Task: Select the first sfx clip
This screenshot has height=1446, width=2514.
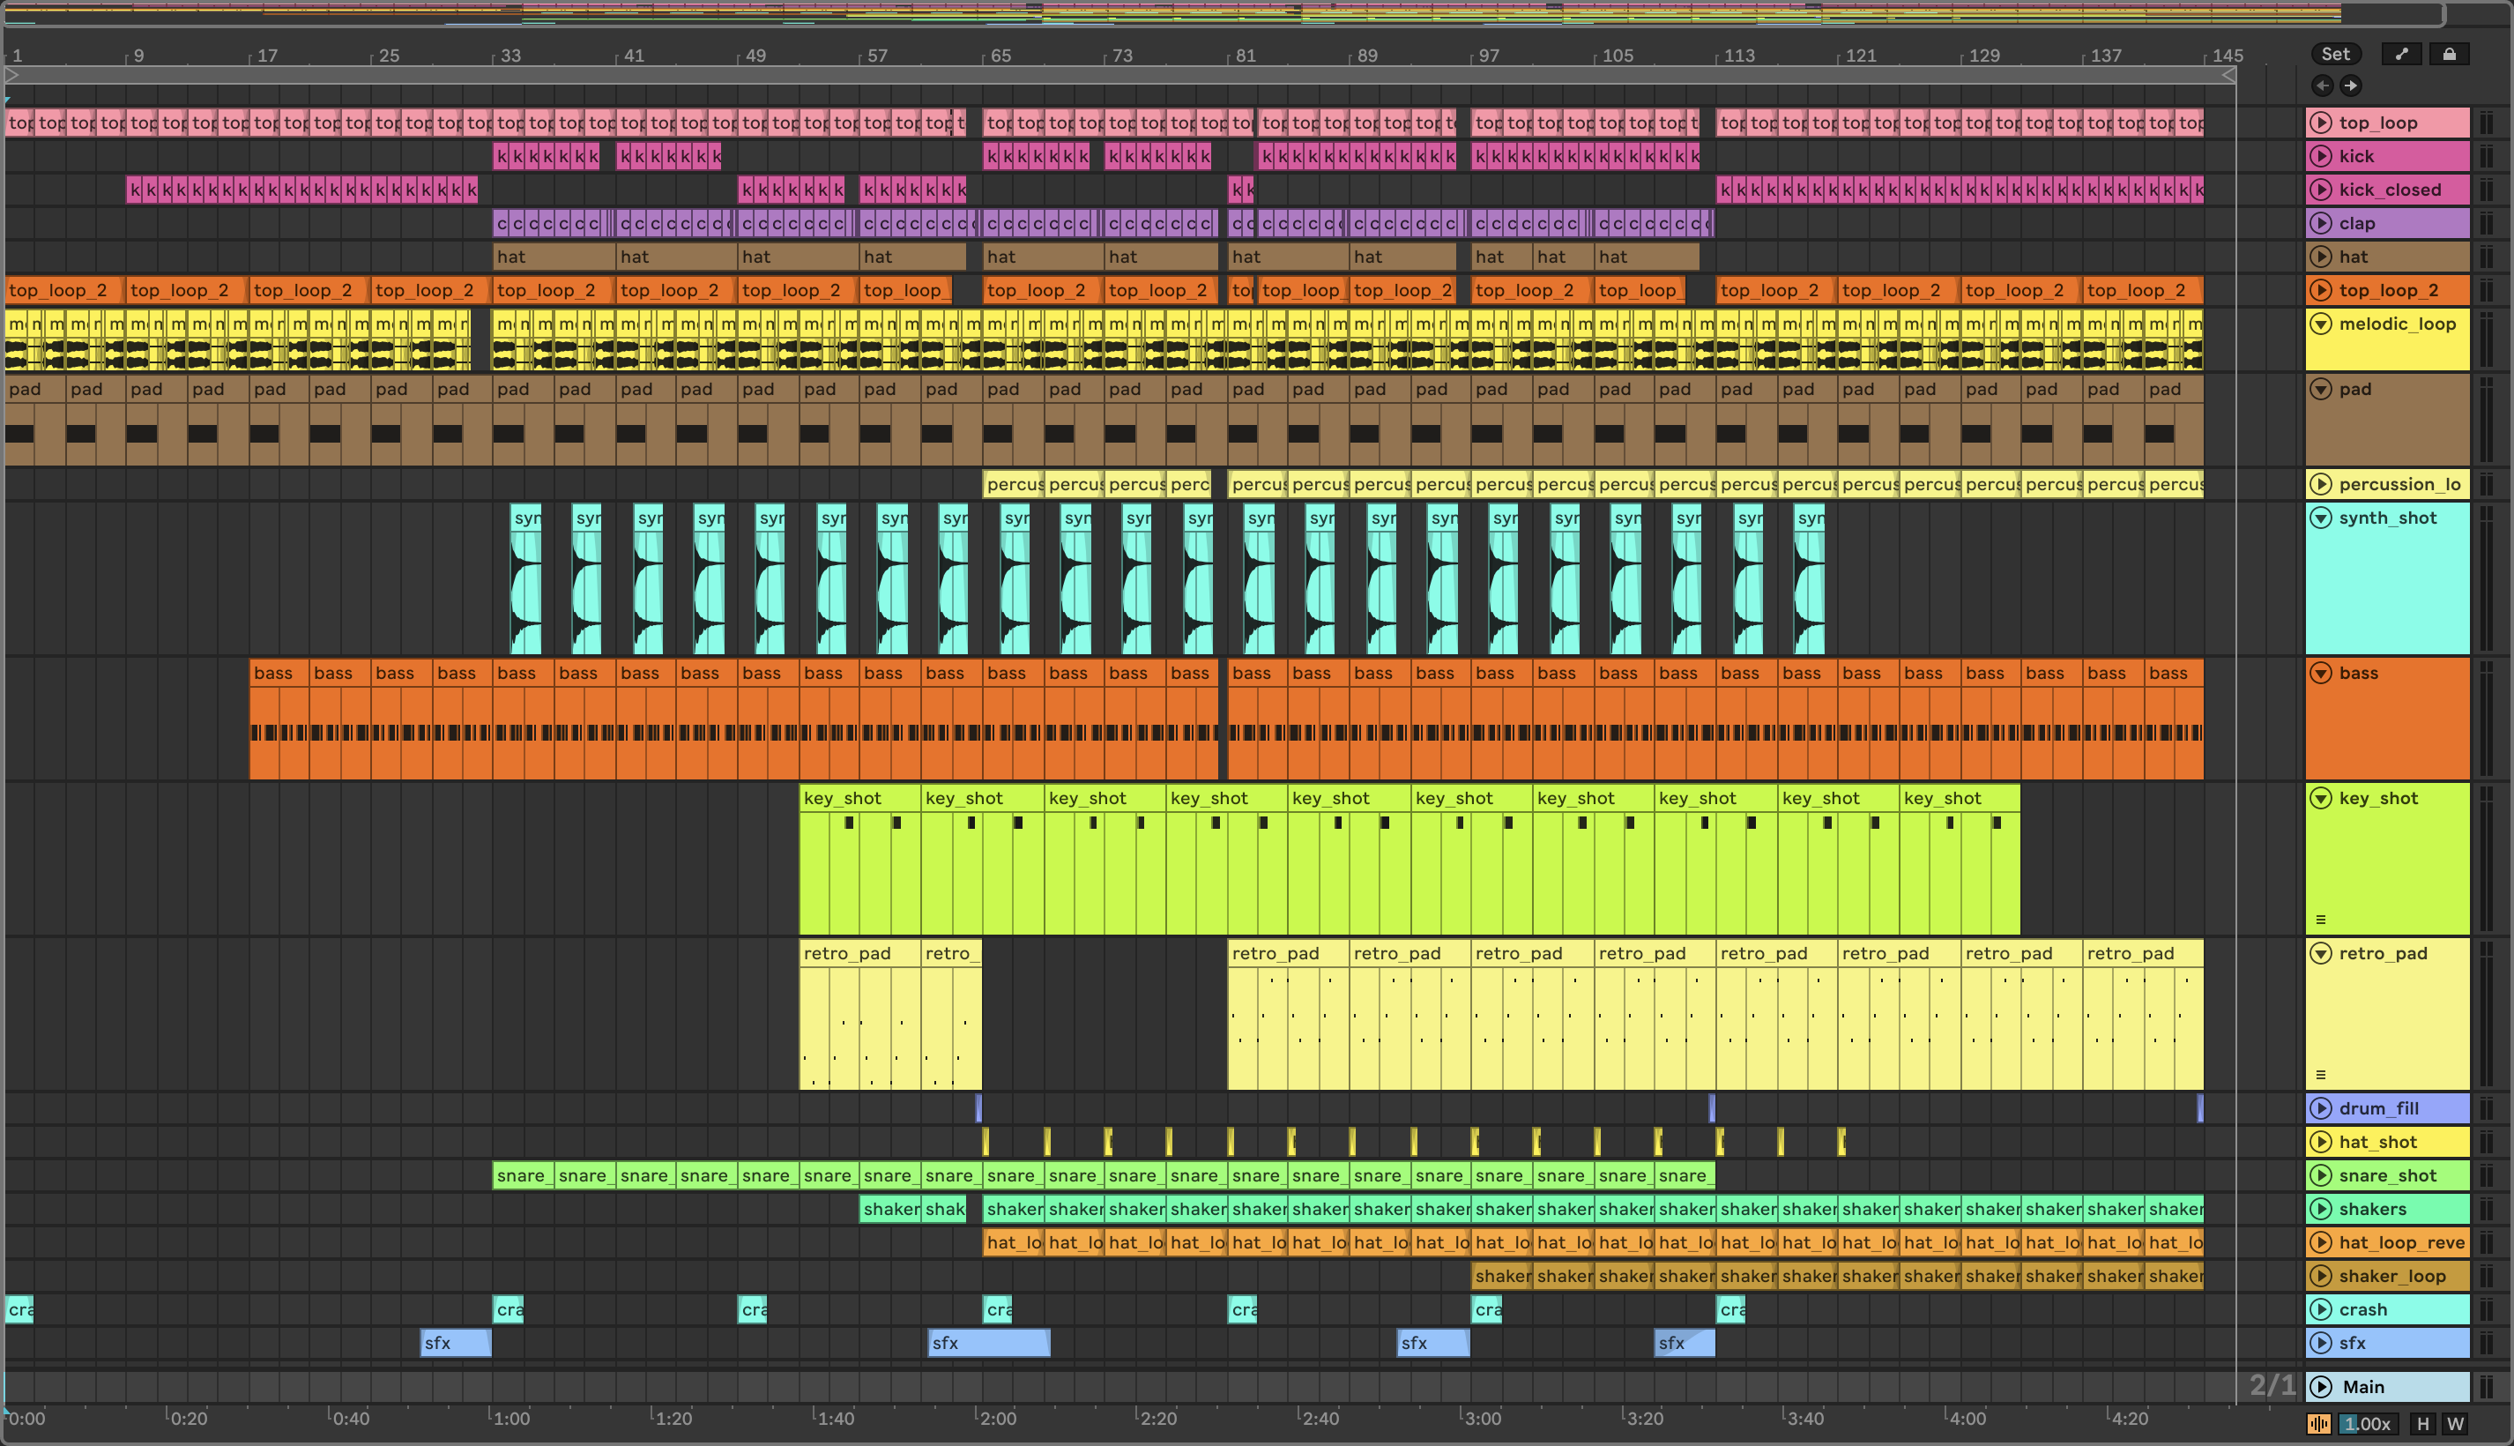Action: click(455, 1343)
